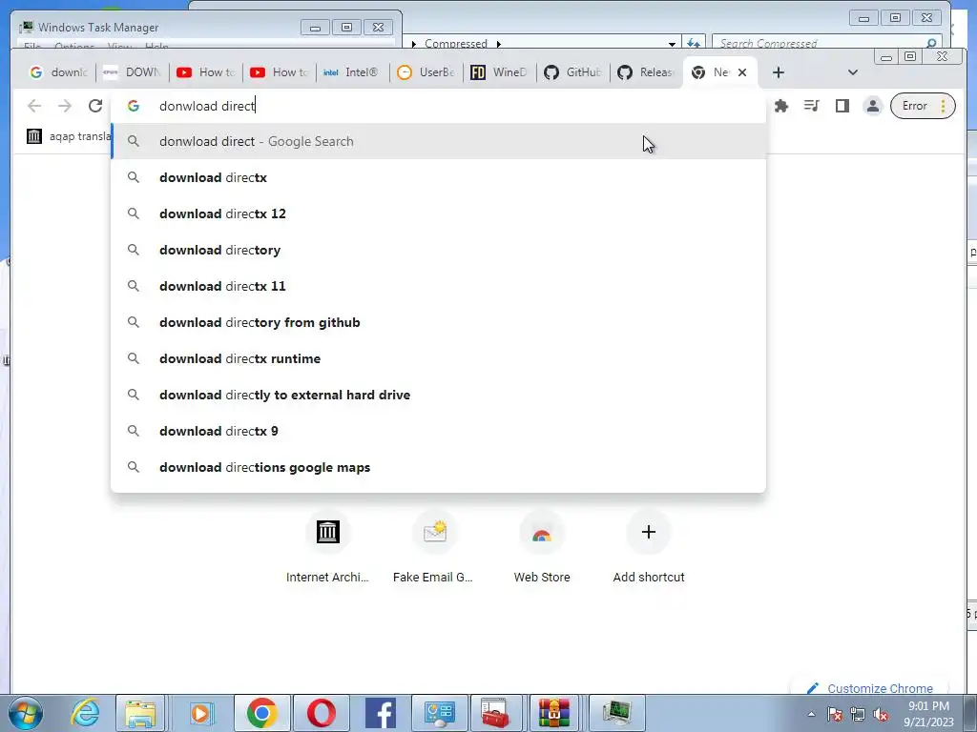977x732 pixels.
Task: Open Opera browser from taskbar
Action: coord(322,713)
